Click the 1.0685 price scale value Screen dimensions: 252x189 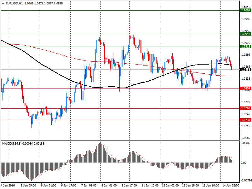[246, 138]
